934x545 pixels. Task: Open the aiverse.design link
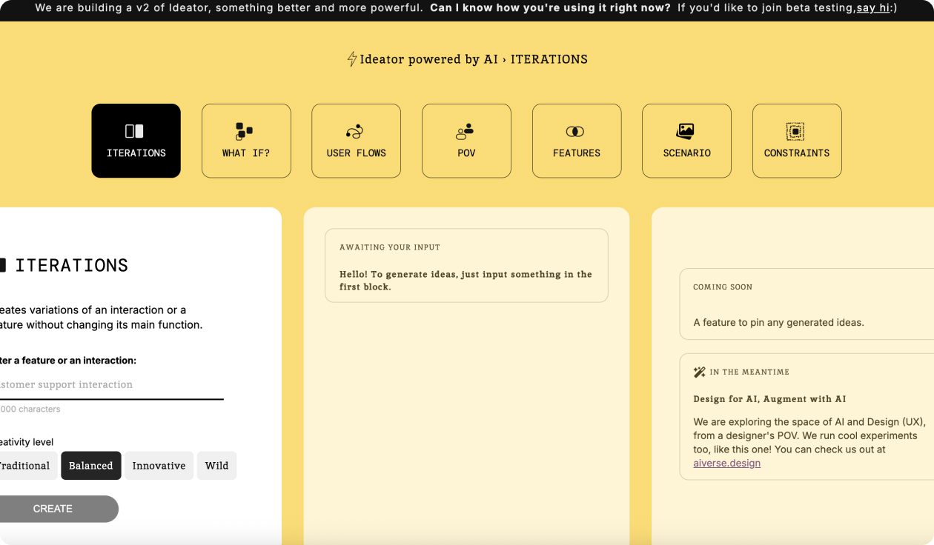coord(726,462)
